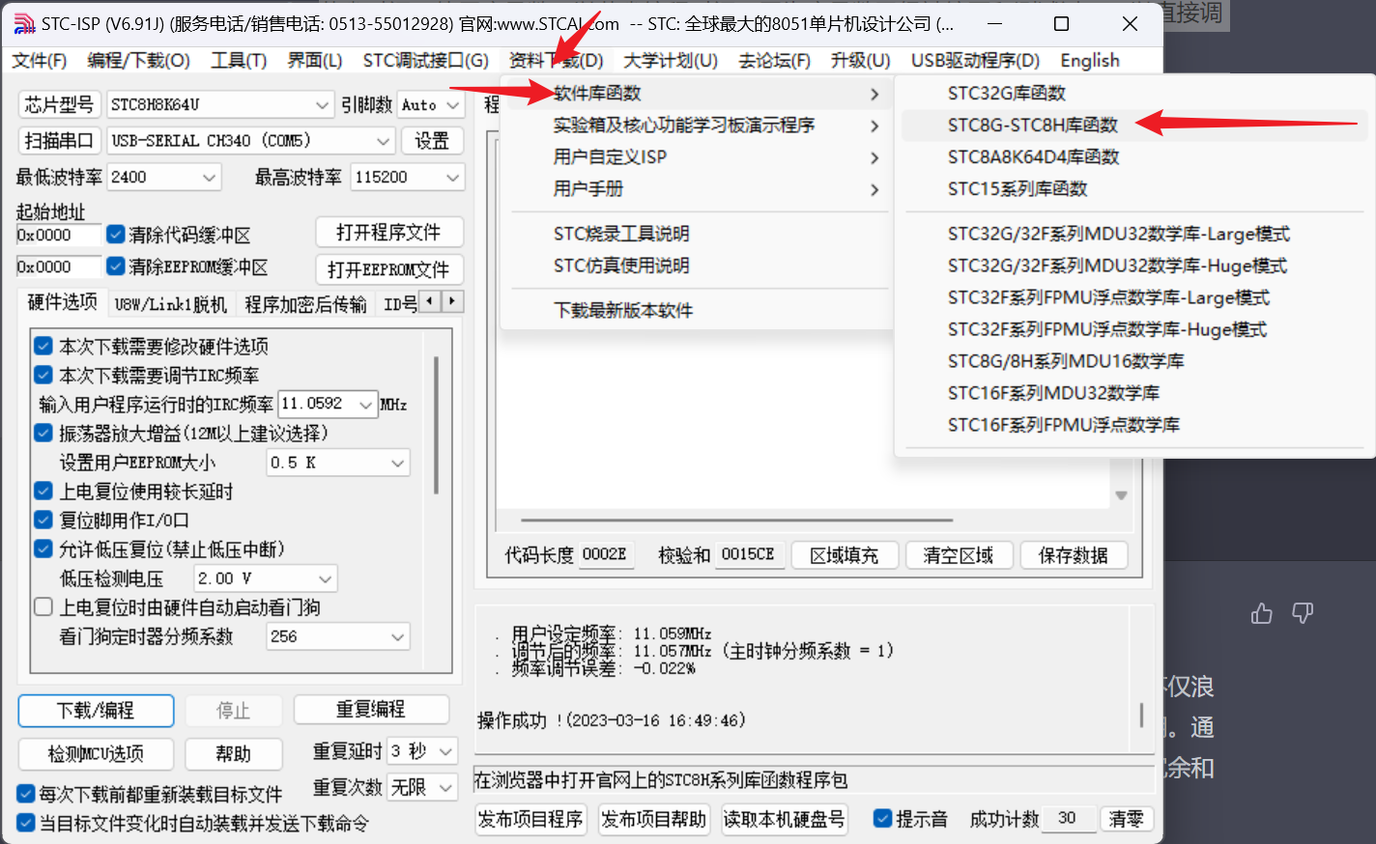Toggle 清除代码缓冲区 checkbox
This screenshot has height=844, width=1376.
tap(116, 234)
